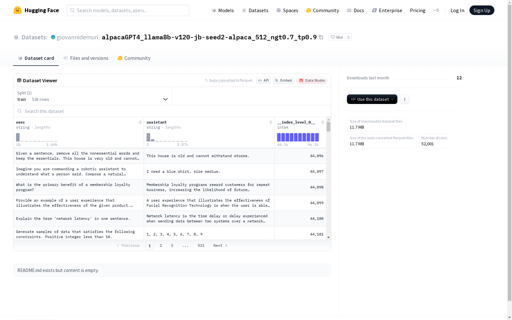Image resolution: width=512 pixels, height=320 pixels.
Task: Select the index cell 44,099
Action: (300, 203)
